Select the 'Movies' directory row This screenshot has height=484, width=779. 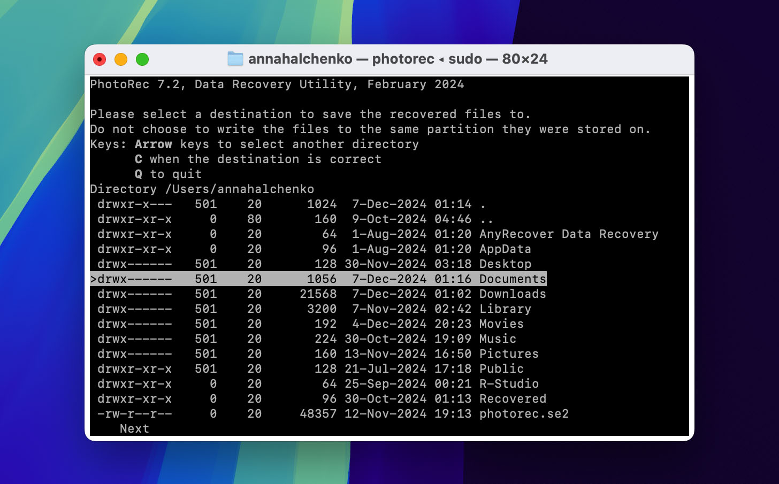pos(310,324)
